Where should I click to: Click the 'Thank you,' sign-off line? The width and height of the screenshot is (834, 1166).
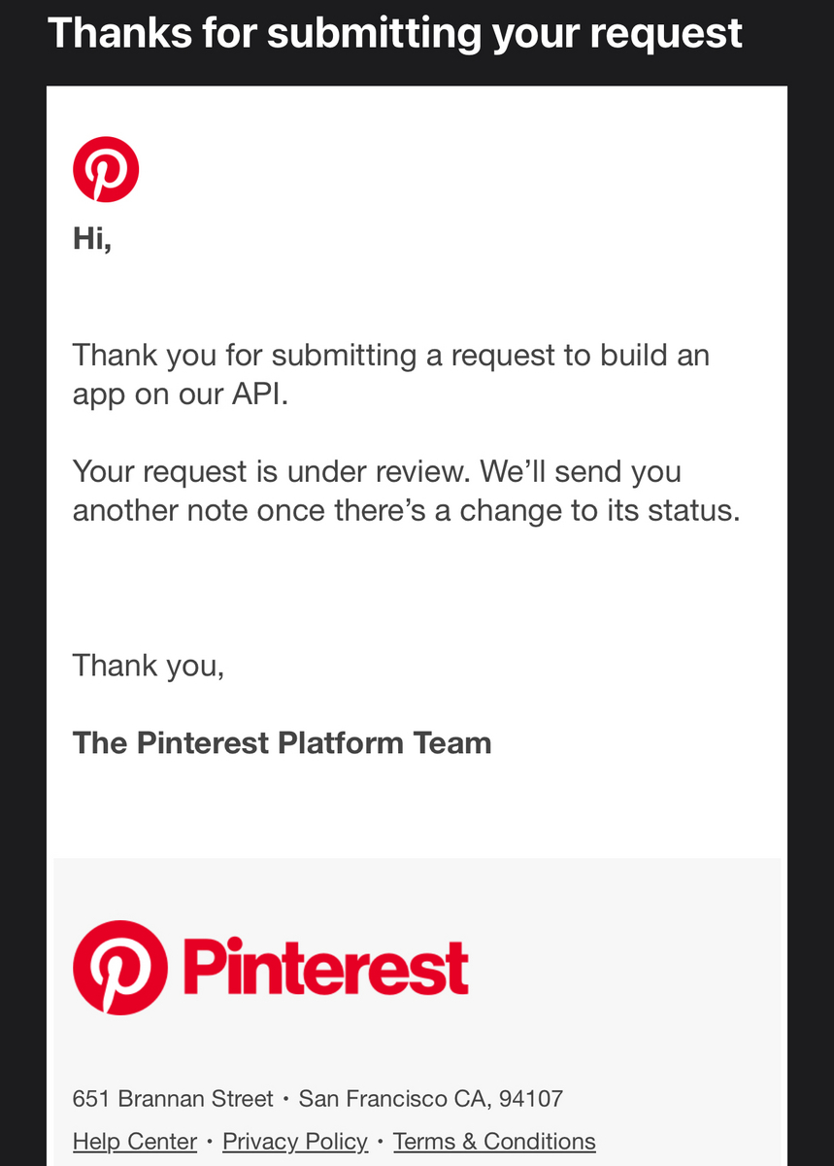(x=149, y=666)
